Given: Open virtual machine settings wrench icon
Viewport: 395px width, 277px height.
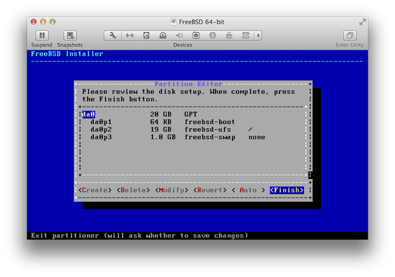Looking at the screenshot, I should (x=112, y=36).
